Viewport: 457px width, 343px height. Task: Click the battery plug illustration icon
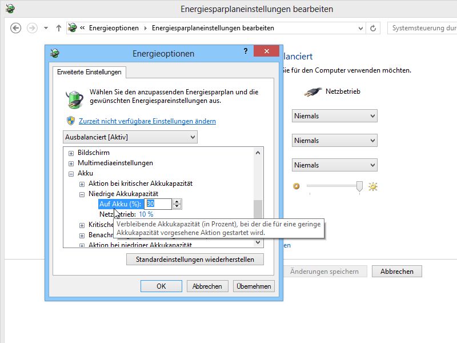74,98
